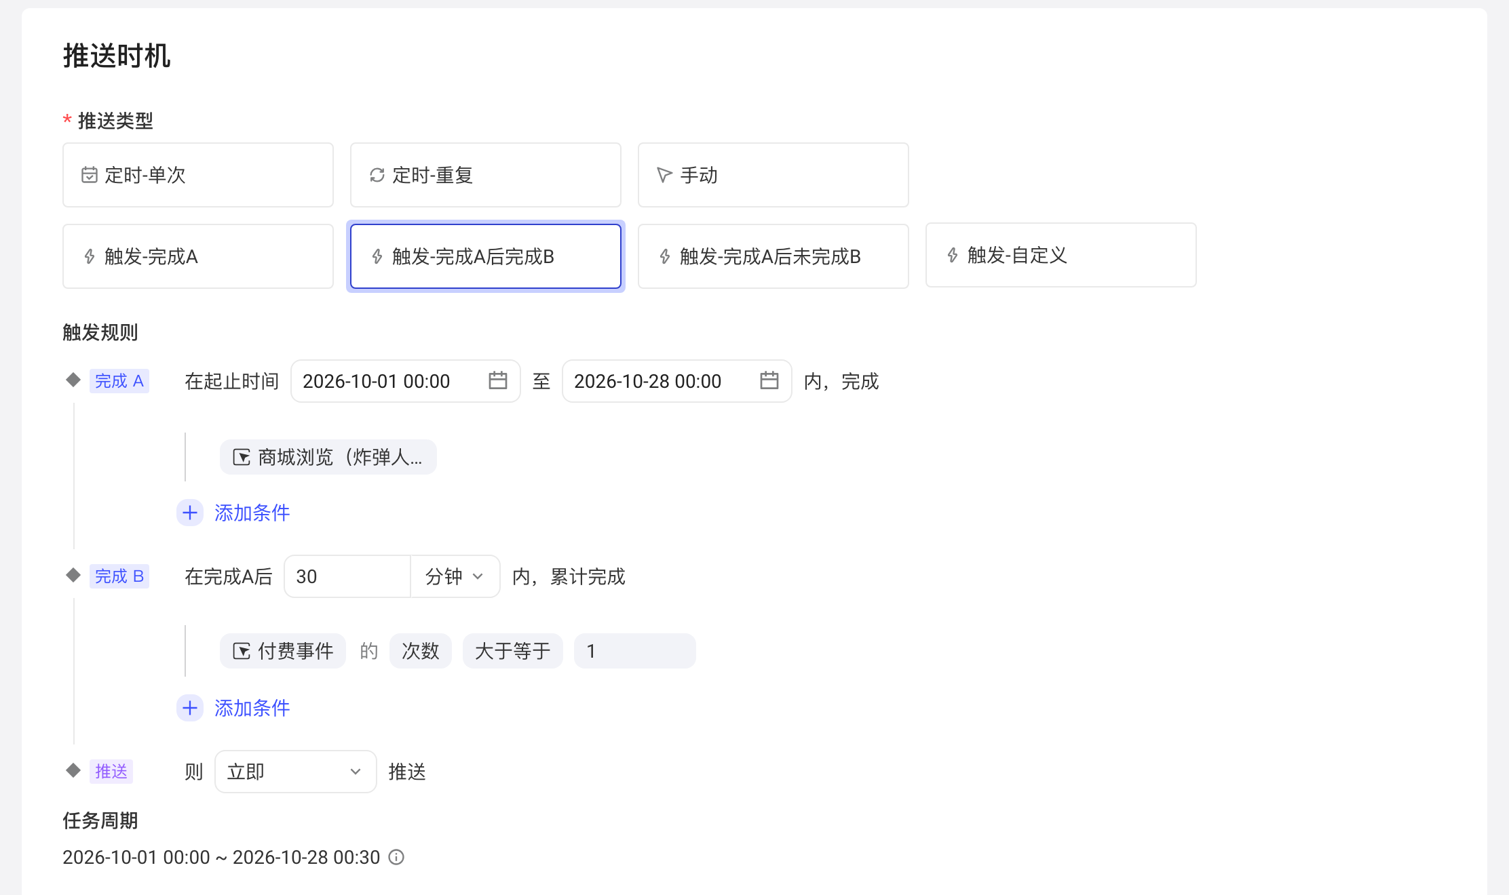Click the info icon beside 任务周期 date range
This screenshot has width=1509, height=895.
[396, 857]
